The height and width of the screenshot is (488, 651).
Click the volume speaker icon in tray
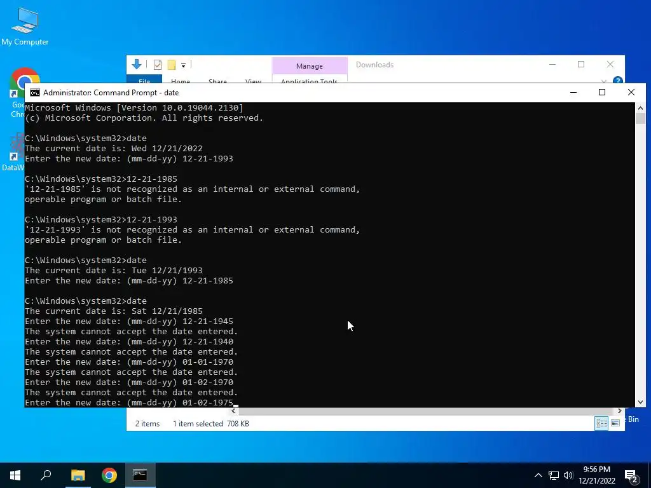(568, 475)
